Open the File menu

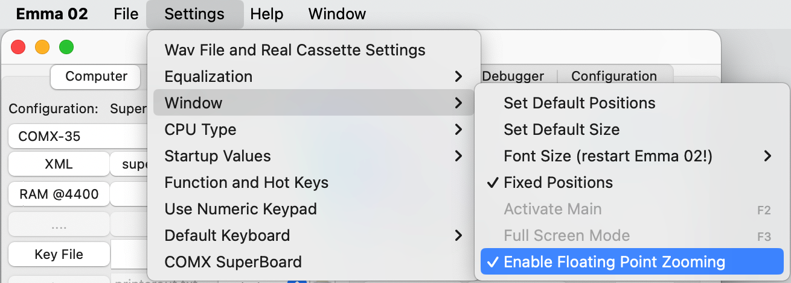126,14
